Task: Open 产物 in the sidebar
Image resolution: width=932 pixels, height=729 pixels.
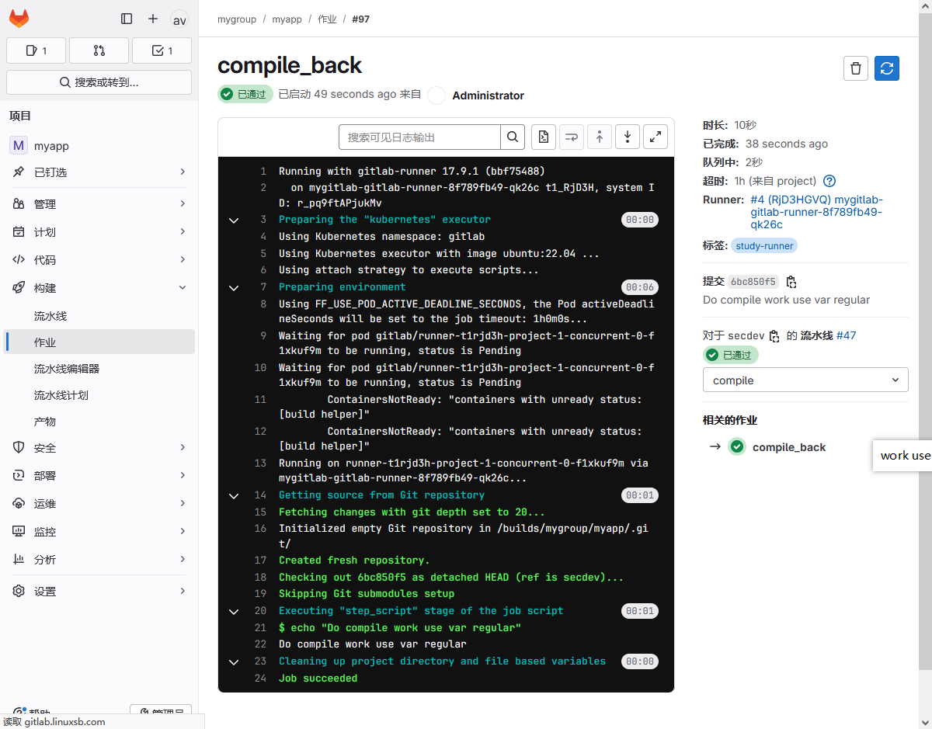Action: click(x=99, y=422)
